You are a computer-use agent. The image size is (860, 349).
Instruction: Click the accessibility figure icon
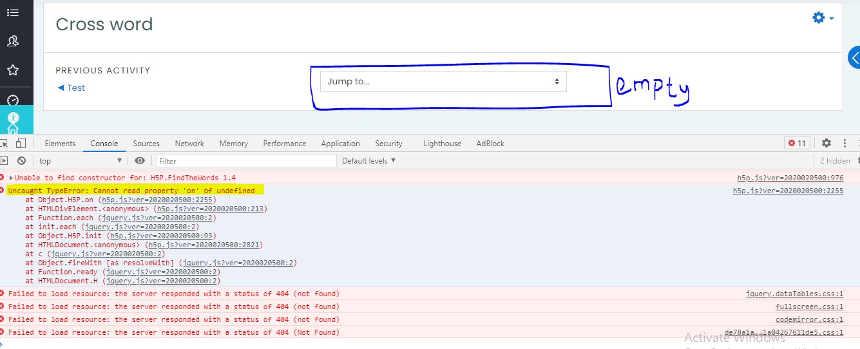point(13,118)
